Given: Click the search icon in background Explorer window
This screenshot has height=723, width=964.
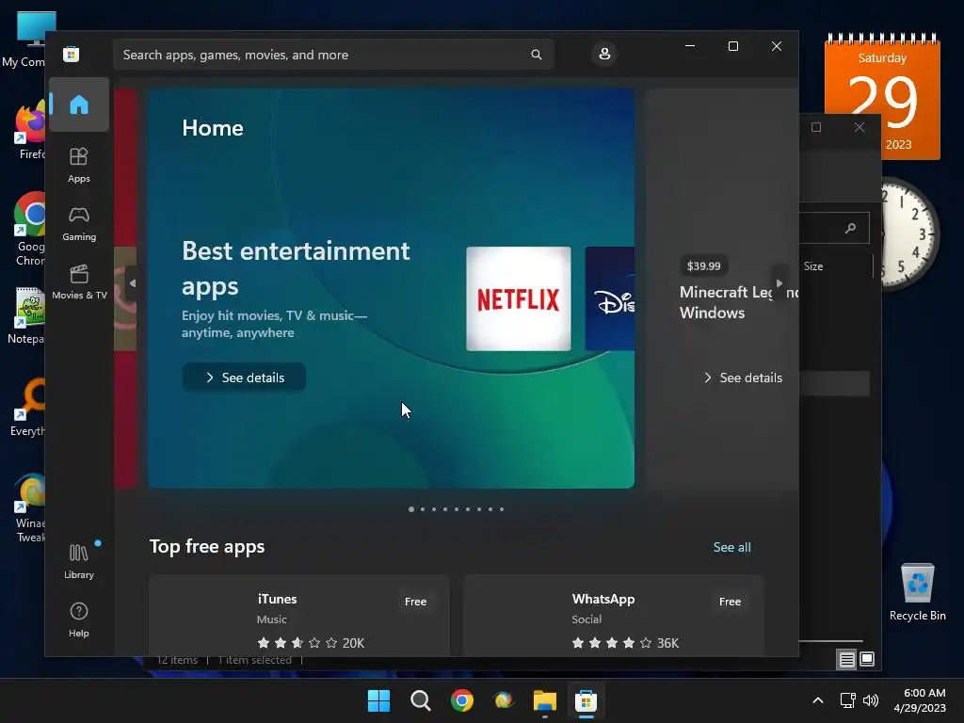Looking at the screenshot, I should coord(850,228).
